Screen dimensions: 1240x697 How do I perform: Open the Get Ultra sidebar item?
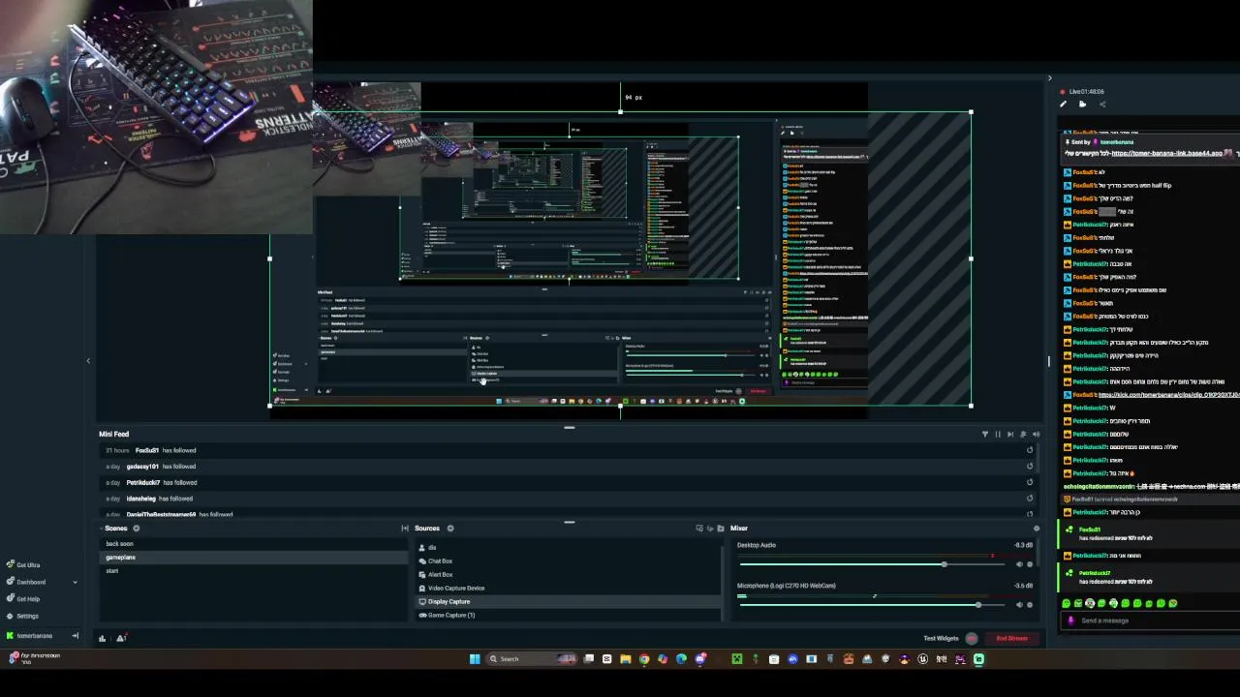coord(23,564)
